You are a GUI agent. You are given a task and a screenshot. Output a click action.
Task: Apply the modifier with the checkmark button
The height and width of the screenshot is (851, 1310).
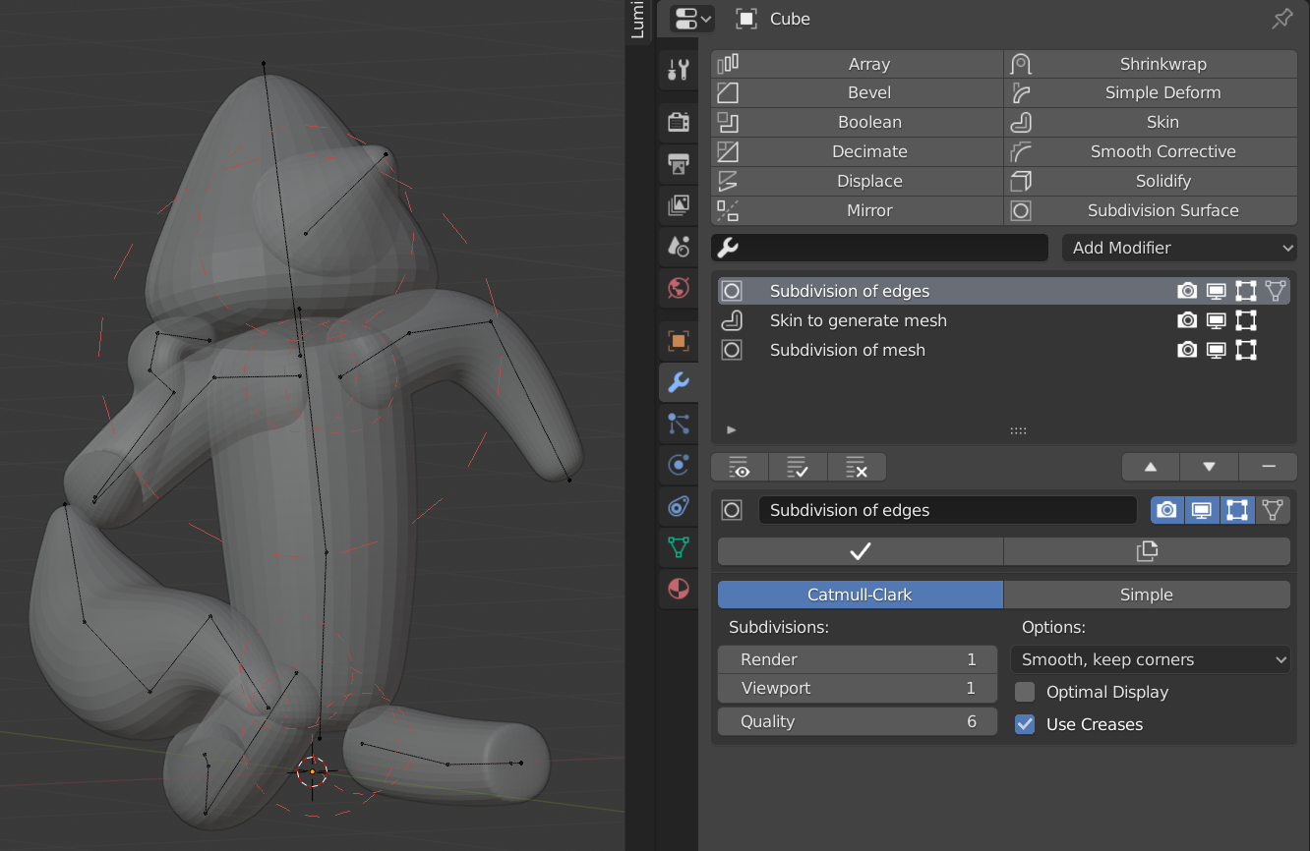(859, 551)
